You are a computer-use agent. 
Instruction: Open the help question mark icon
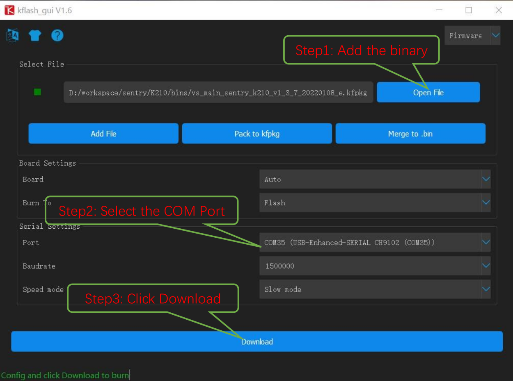point(57,36)
